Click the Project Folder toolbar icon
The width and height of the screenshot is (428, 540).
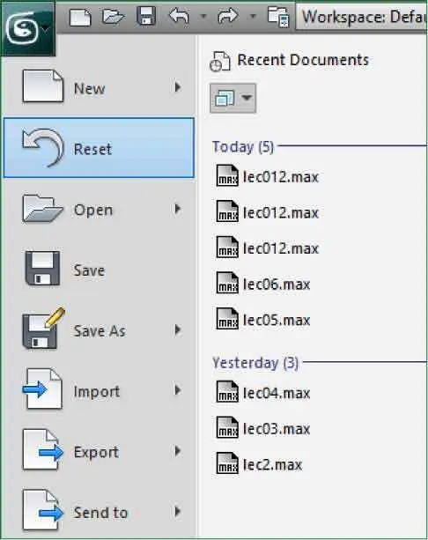(x=278, y=17)
